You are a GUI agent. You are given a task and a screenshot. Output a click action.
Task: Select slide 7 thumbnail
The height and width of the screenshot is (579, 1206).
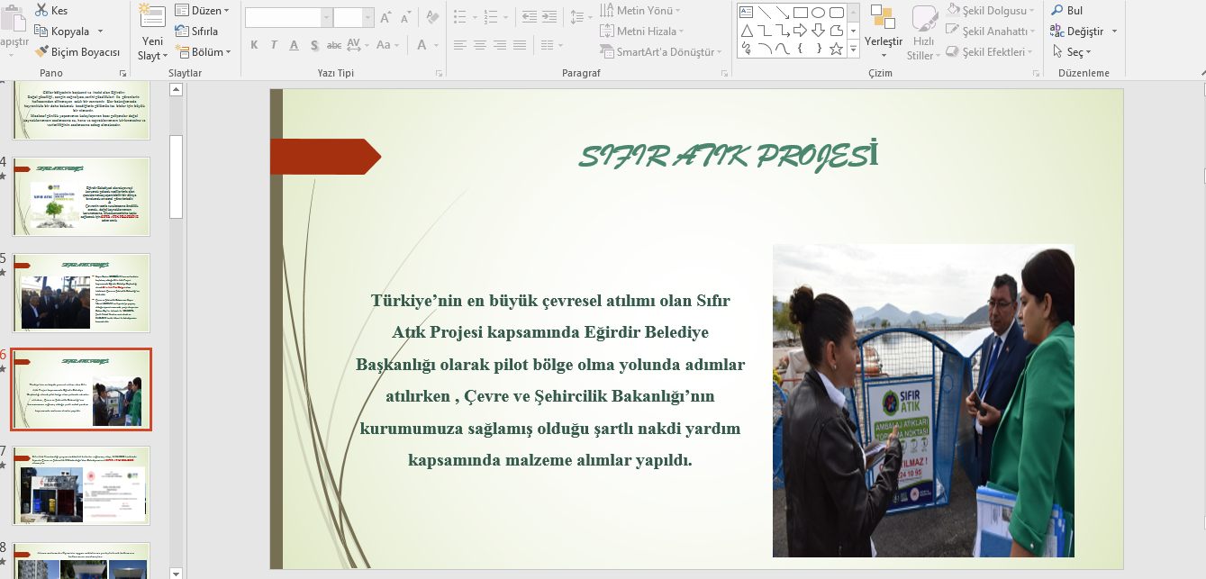click(82, 485)
